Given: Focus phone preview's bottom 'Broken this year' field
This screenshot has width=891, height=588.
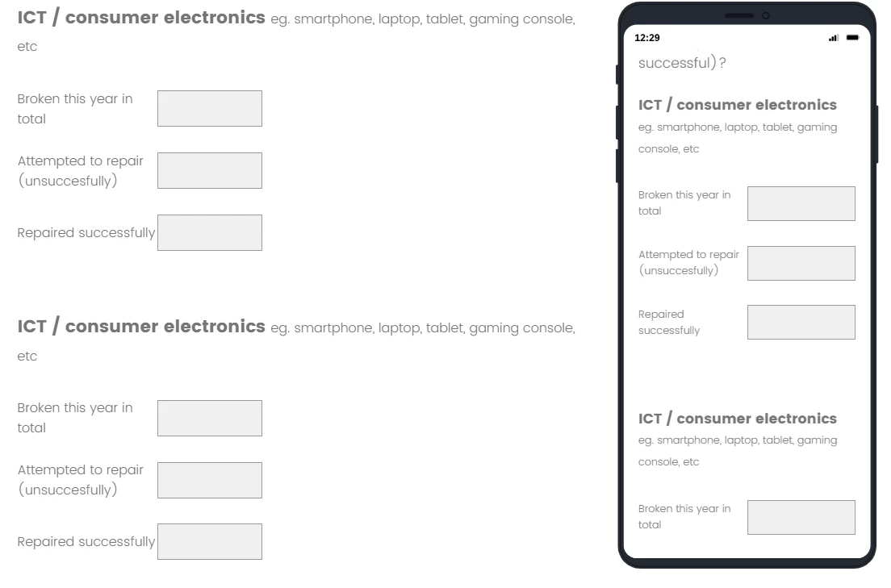Looking at the screenshot, I should click(x=801, y=517).
